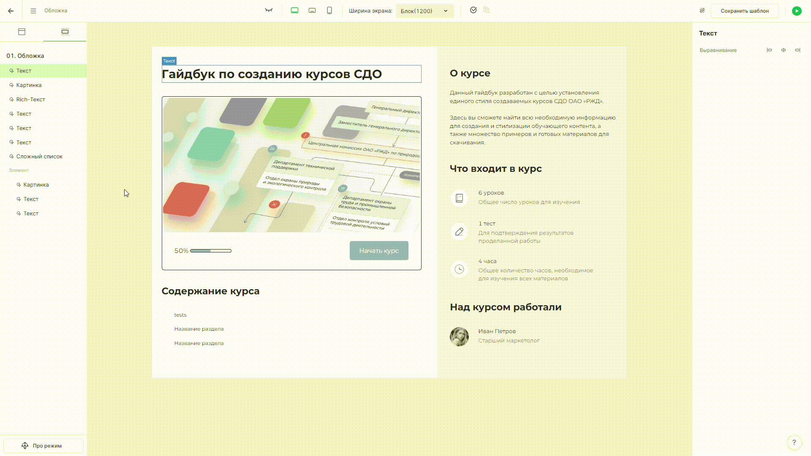Align text to the left
Screen dimensions: 811x456
(x=769, y=50)
